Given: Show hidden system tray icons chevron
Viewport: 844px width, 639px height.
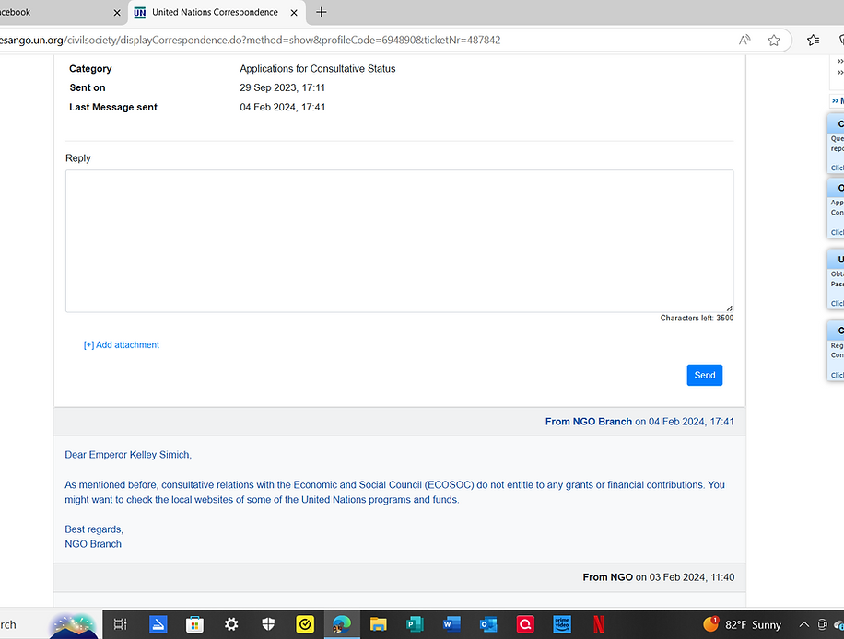Looking at the screenshot, I should tap(803, 624).
